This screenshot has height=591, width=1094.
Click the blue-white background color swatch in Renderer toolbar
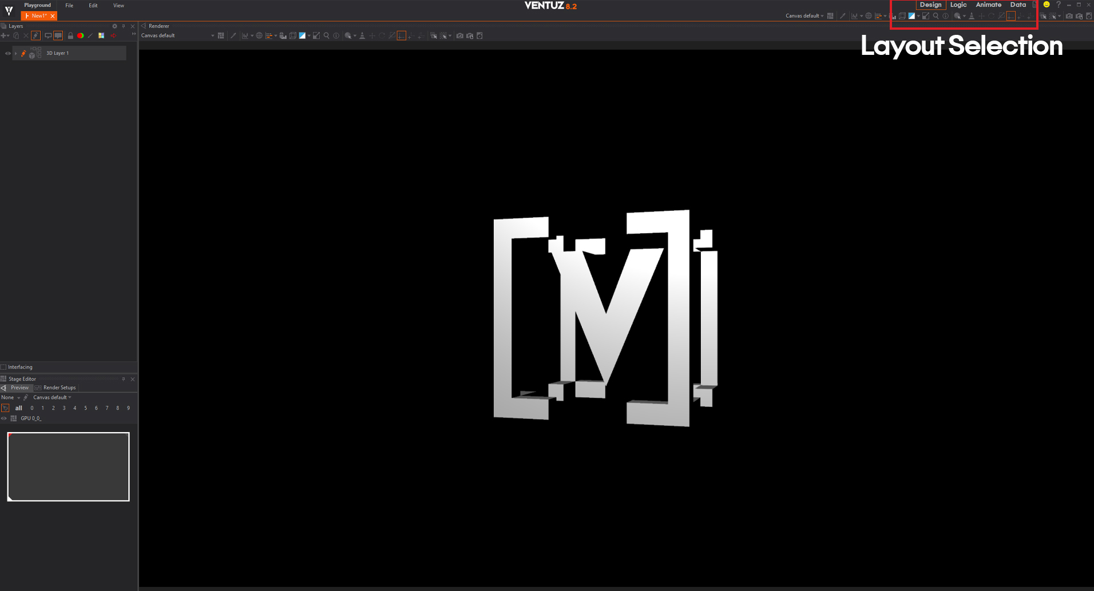tap(302, 36)
